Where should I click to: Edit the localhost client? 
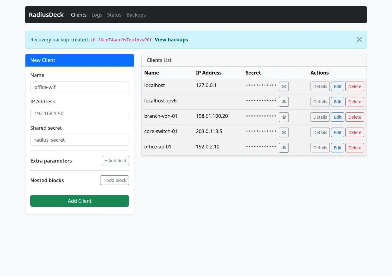(x=337, y=86)
